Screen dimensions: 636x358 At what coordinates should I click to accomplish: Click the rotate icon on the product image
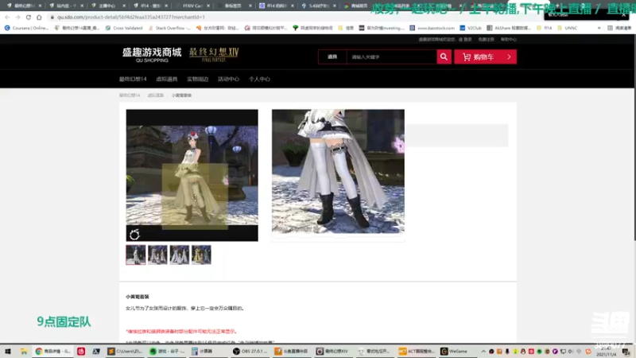(x=134, y=235)
